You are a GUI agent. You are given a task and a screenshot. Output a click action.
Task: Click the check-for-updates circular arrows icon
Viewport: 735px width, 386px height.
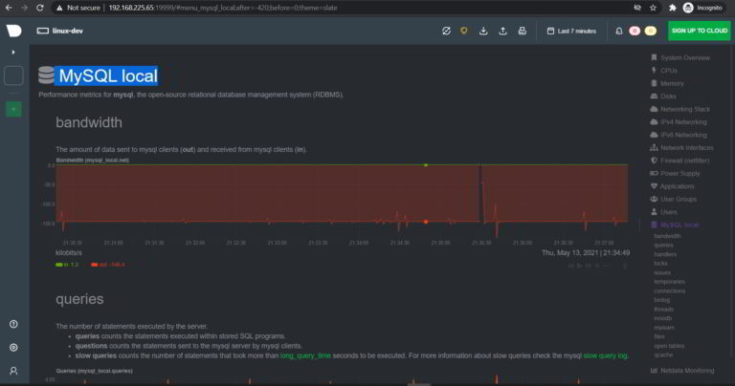[446, 31]
